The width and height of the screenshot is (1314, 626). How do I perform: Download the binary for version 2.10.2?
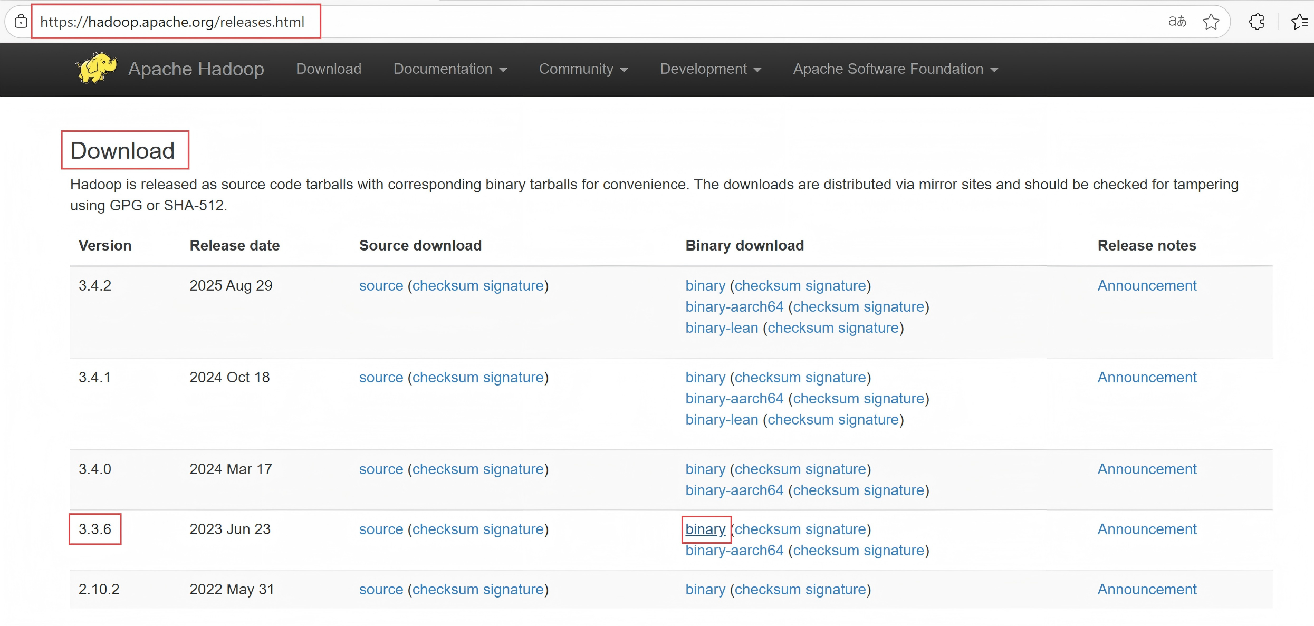point(705,589)
